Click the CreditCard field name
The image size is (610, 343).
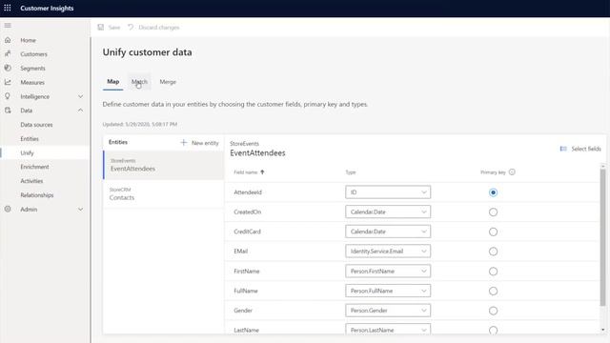click(247, 232)
